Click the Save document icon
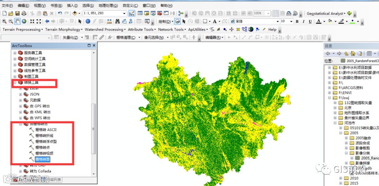Viewport: 379px width, 186px height. click(x=17, y=13)
